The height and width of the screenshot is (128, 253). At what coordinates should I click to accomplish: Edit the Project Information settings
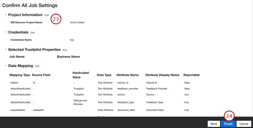[x=47, y=15]
